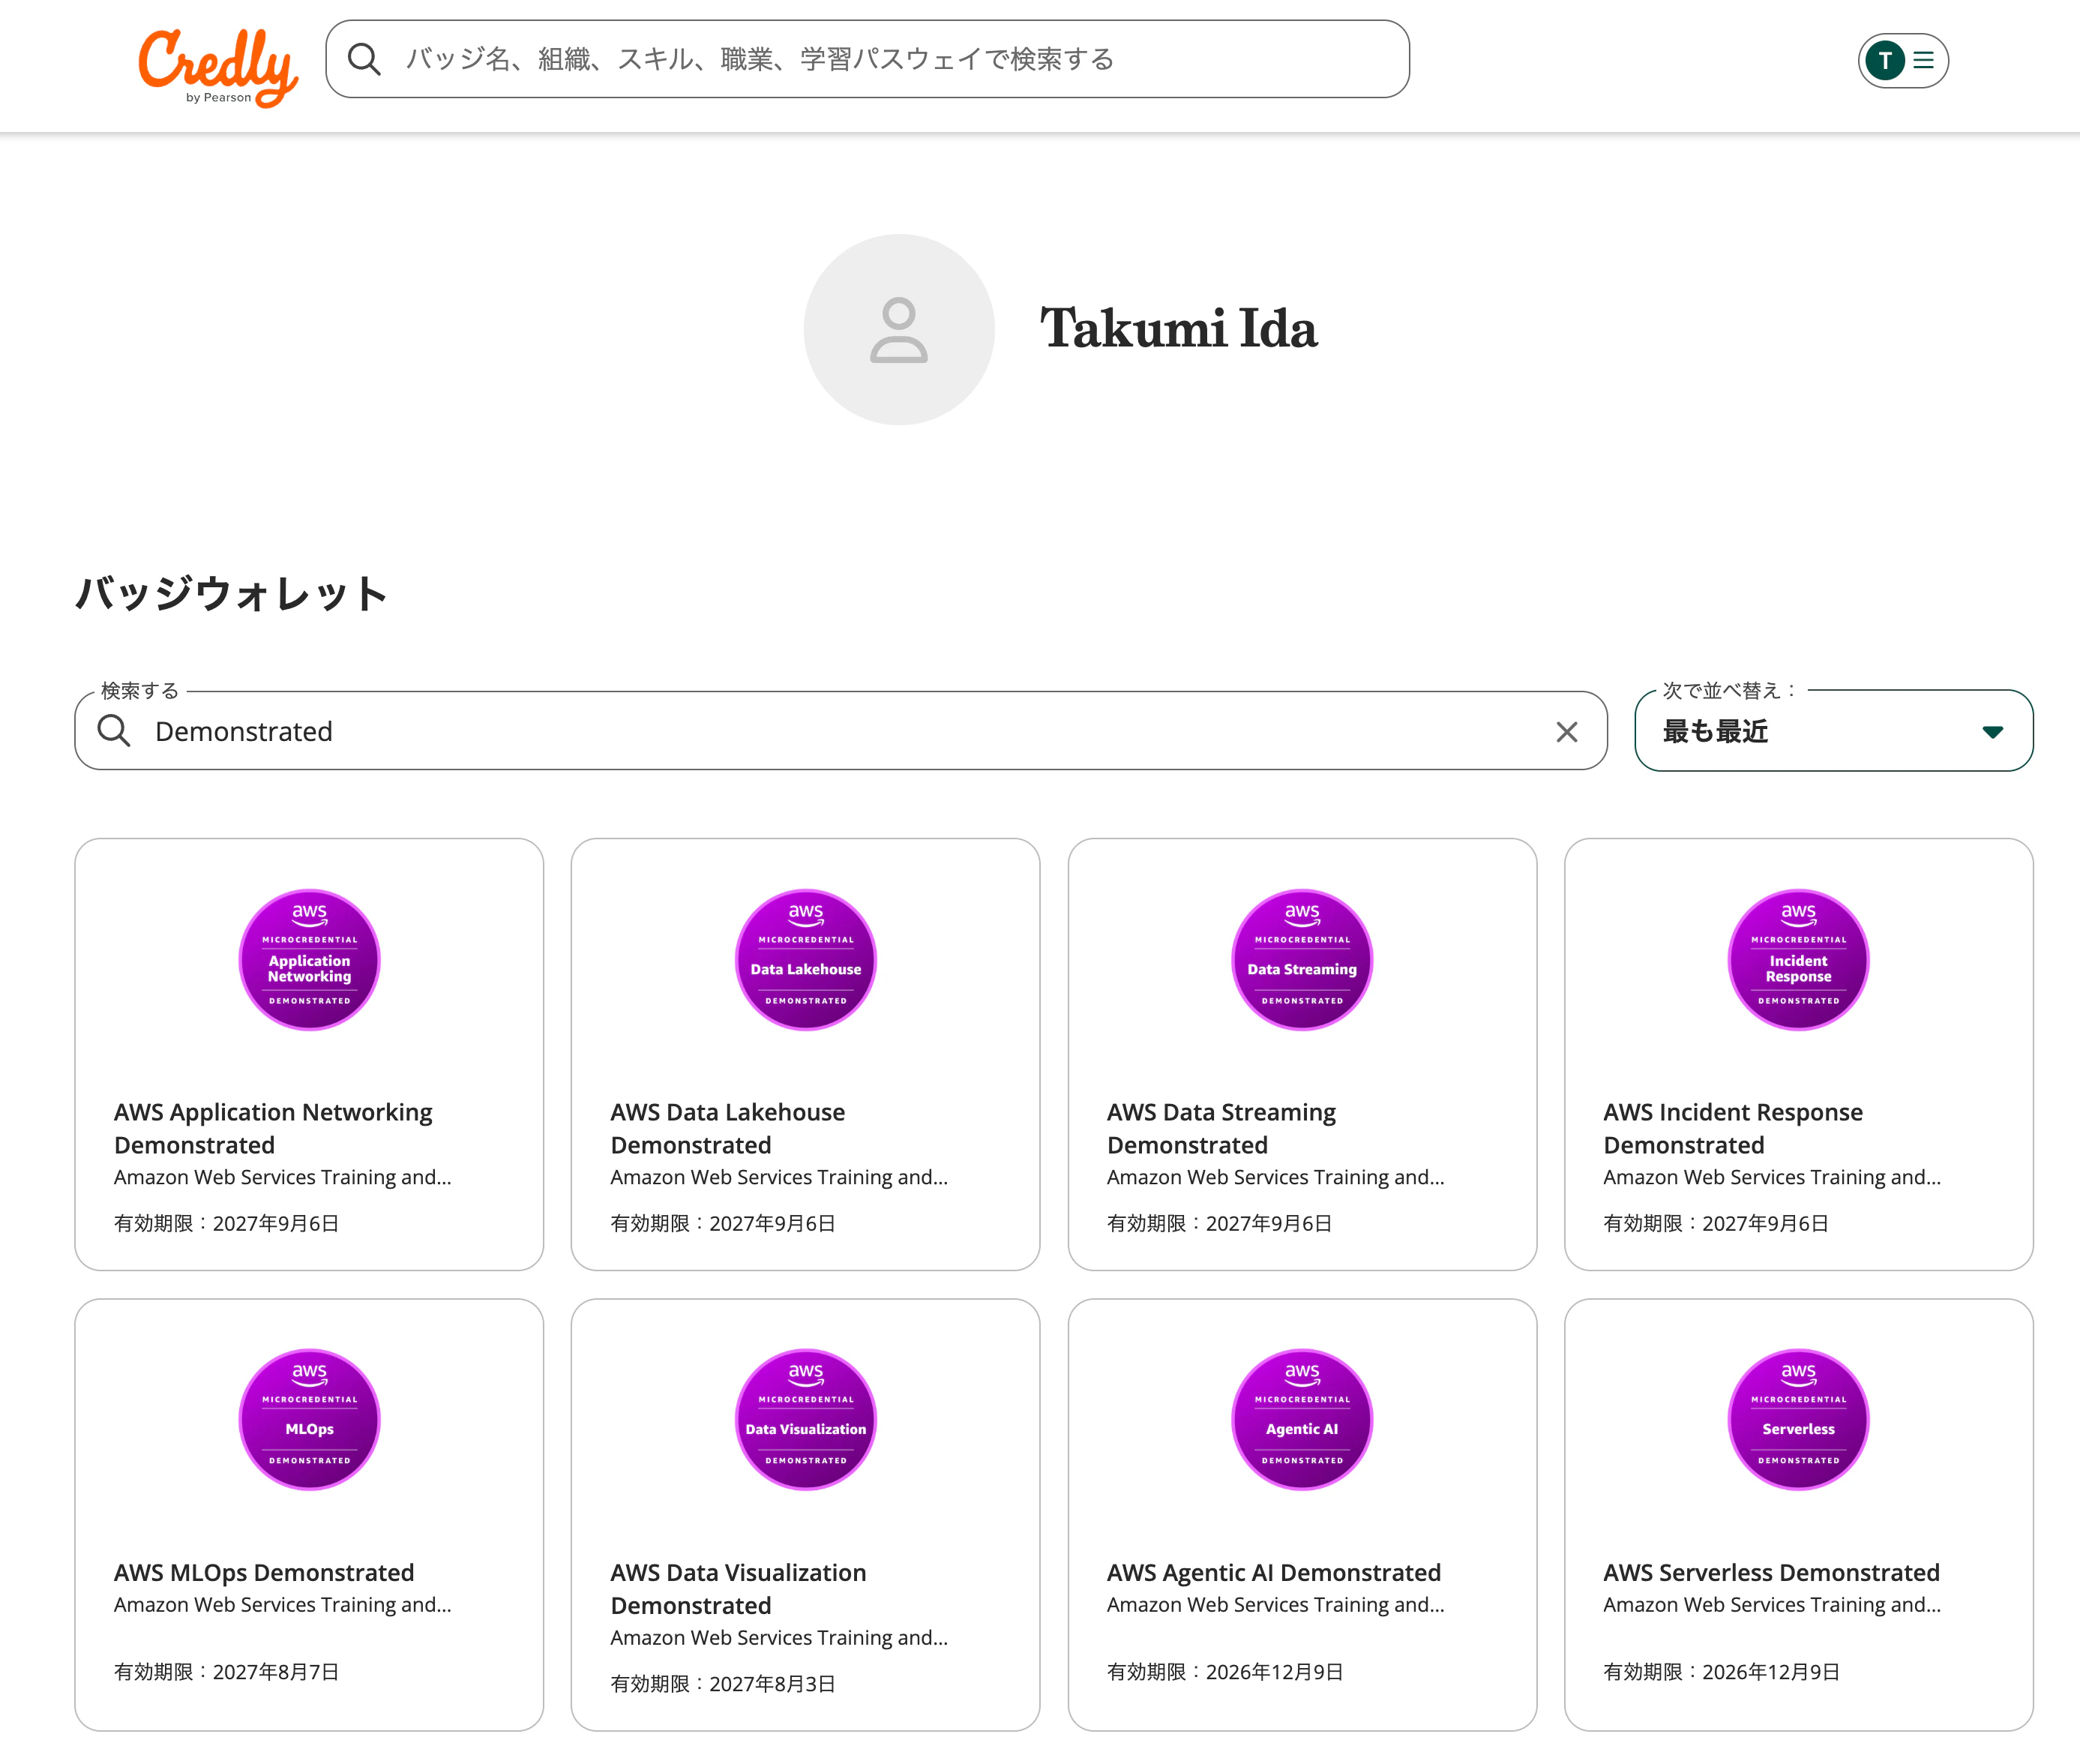Click into the badge wallet search field
The image size is (2080, 1764).
click(841, 731)
